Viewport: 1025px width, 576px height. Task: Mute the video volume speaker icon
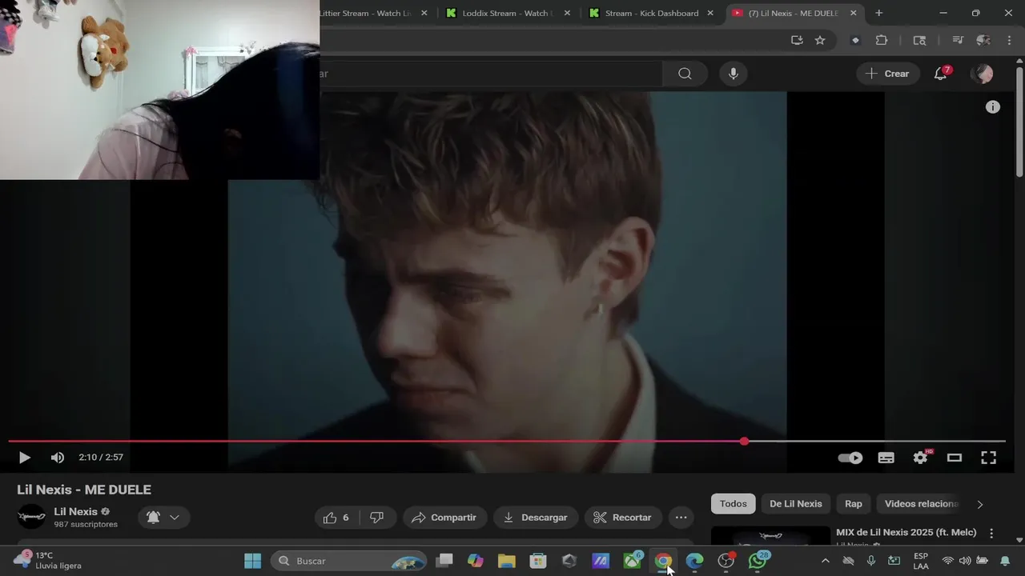58,458
